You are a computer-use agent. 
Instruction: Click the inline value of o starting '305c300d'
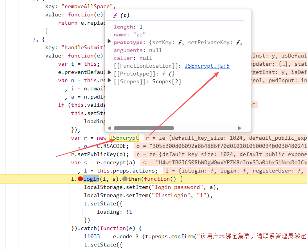tap(220, 146)
